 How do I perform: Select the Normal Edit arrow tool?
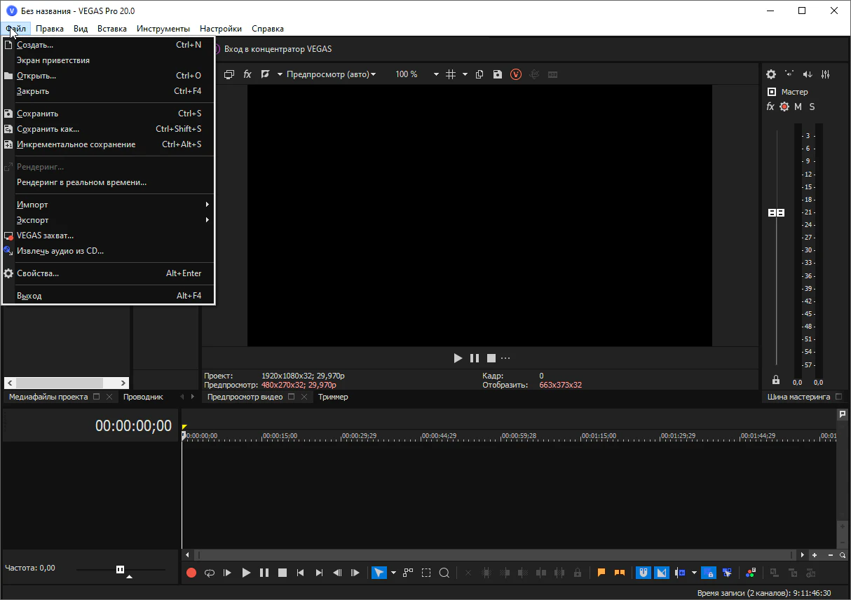click(x=379, y=573)
